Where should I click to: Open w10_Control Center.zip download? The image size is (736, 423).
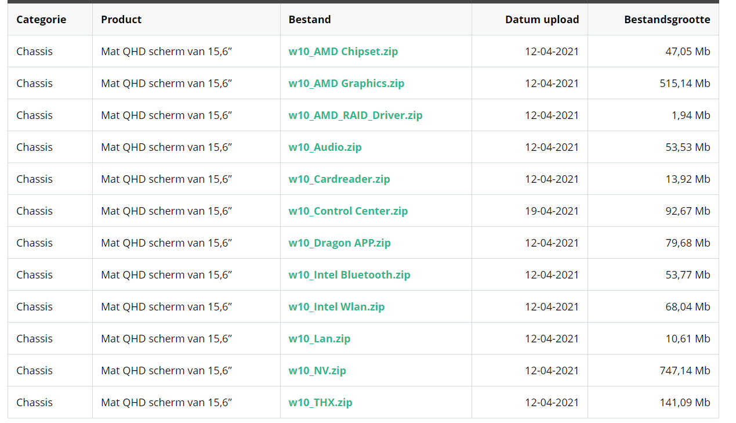coord(348,211)
